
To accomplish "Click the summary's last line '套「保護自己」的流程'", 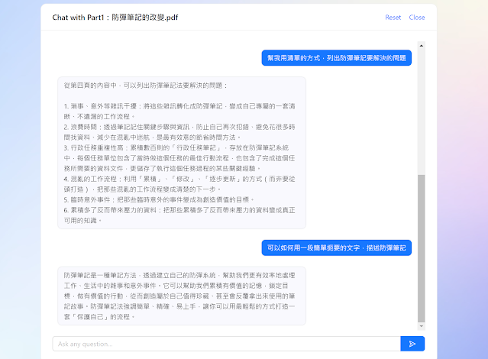I will [100, 315].
